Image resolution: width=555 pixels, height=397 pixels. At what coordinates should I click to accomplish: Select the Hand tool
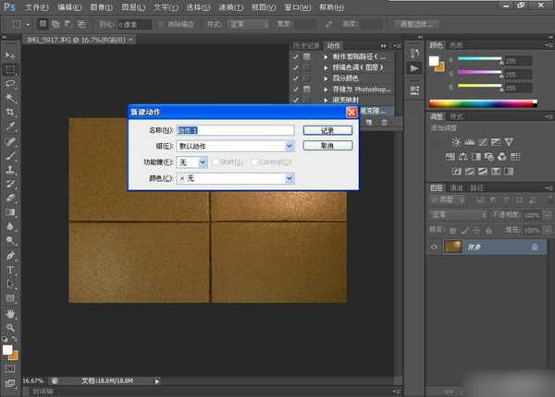(11, 314)
